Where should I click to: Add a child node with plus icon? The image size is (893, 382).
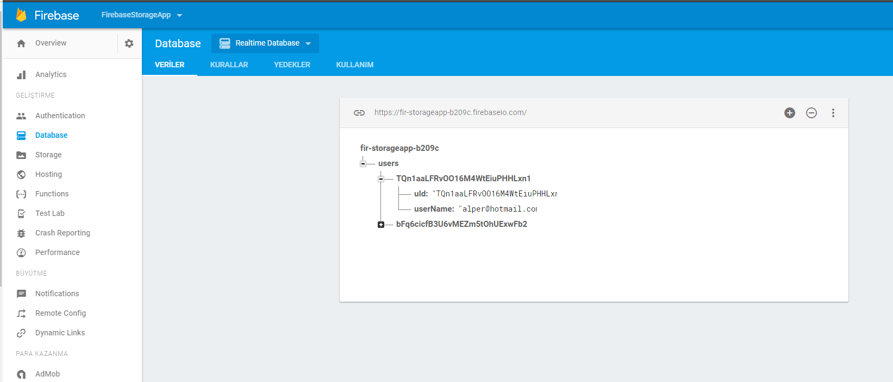click(790, 113)
